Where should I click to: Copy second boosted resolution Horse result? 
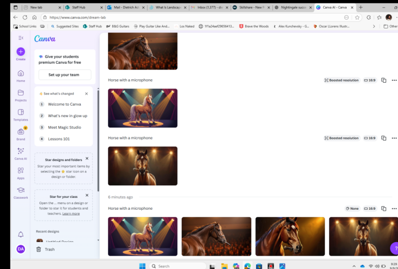click(x=384, y=138)
